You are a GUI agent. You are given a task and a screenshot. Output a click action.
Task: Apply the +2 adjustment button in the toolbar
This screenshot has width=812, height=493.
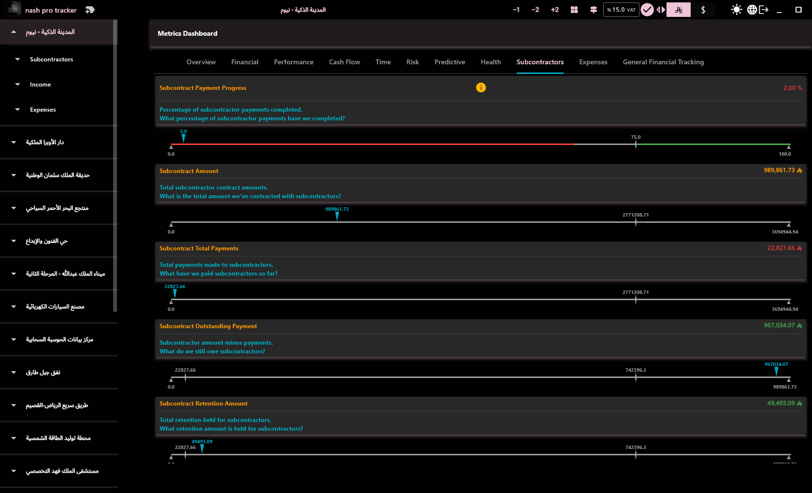tap(555, 10)
